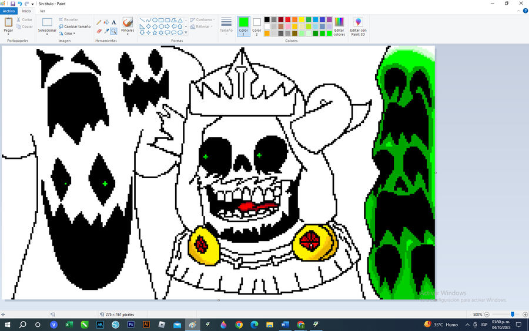This screenshot has width=529, height=331.
Task: Expand the Pinceles dropdown arrow
Action: point(128,34)
